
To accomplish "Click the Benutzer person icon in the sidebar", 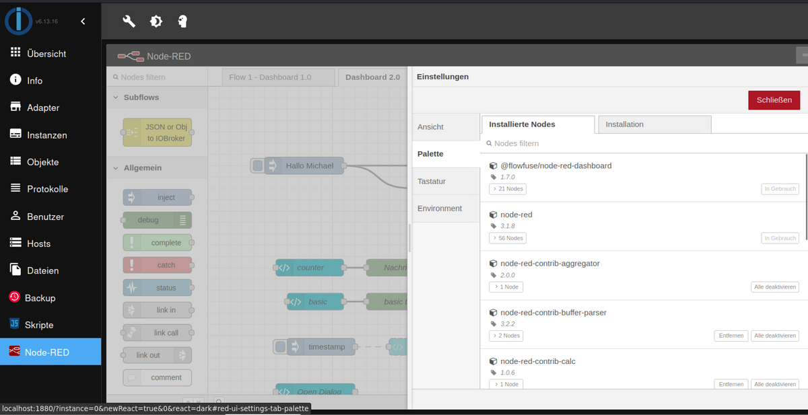I will click(x=15, y=216).
